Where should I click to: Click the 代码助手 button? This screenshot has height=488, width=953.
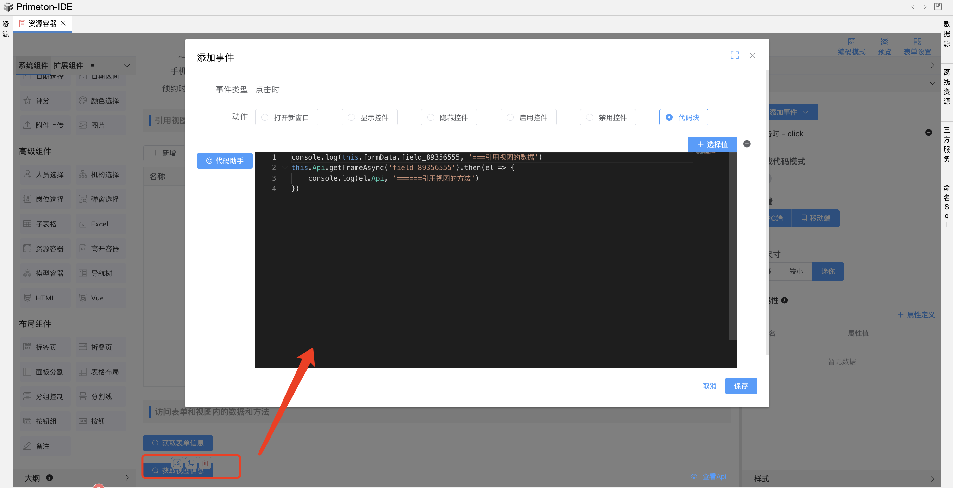pos(224,161)
